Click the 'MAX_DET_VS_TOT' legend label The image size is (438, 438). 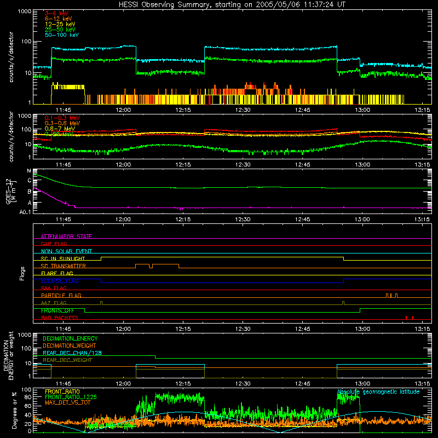point(67,402)
